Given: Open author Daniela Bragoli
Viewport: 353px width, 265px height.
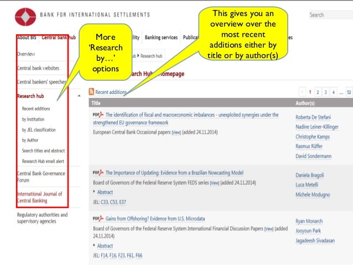Looking at the screenshot, I should click(x=310, y=175).
